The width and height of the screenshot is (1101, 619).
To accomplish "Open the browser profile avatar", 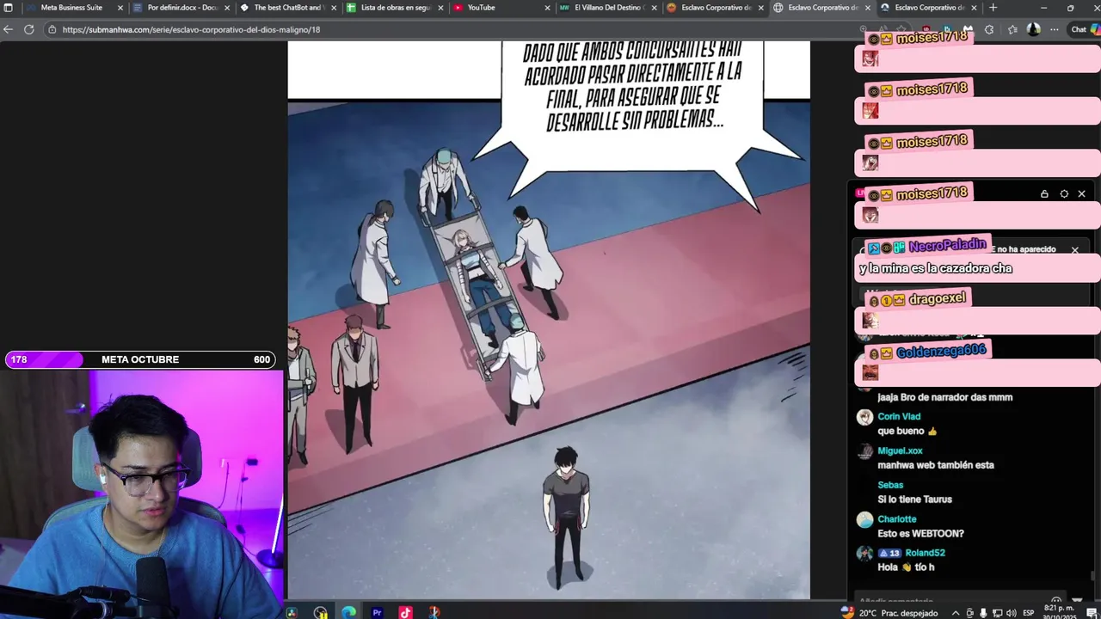I will [x=1034, y=29].
